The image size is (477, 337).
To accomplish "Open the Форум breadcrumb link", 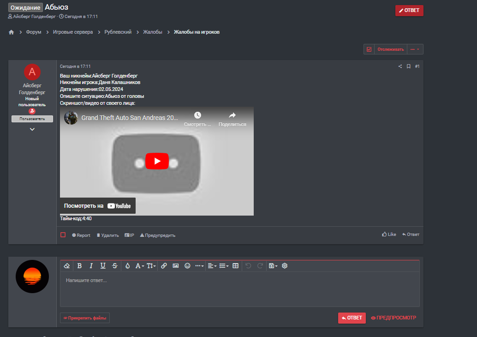I will [x=34, y=32].
